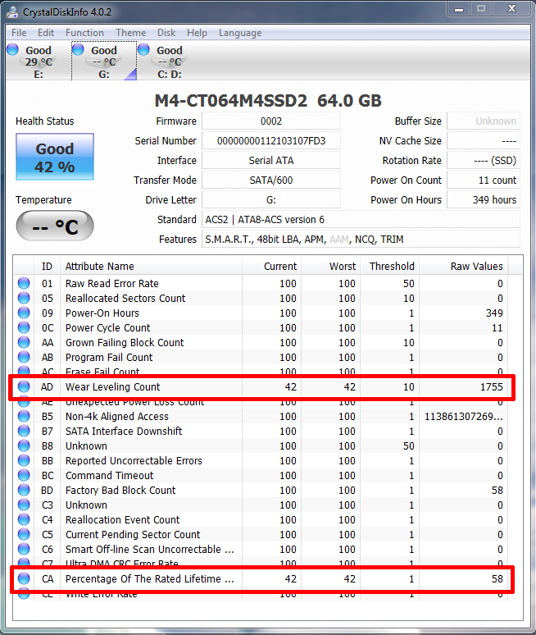The width and height of the screenshot is (536, 635).
Task: Click status icon of Smart Off-line Scan Uncorrectable
Action: click(x=24, y=549)
